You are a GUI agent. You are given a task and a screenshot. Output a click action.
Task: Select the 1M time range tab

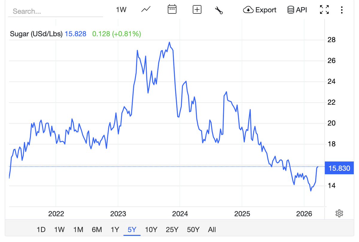click(78, 230)
